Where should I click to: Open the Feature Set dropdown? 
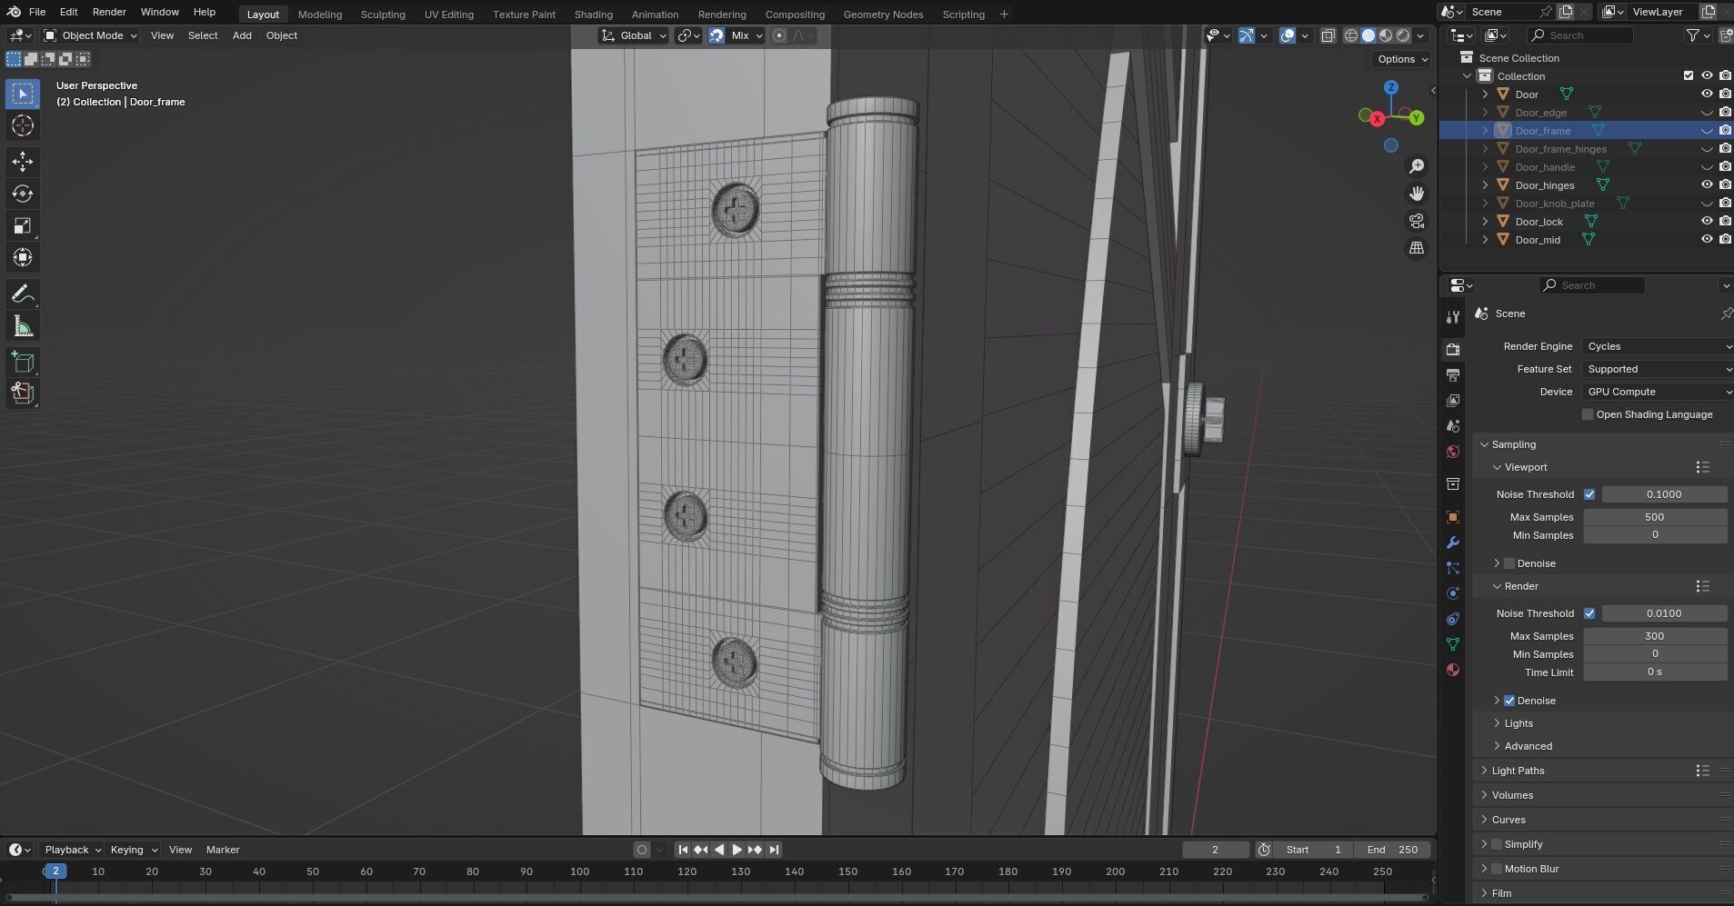(1658, 369)
